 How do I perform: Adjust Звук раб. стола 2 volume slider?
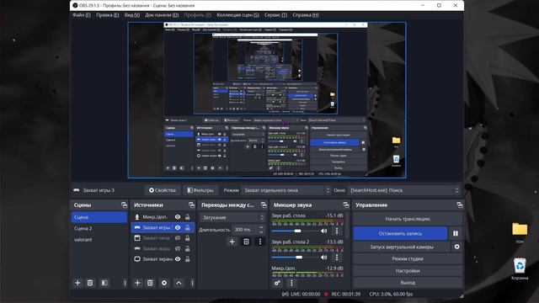(296, 257)
